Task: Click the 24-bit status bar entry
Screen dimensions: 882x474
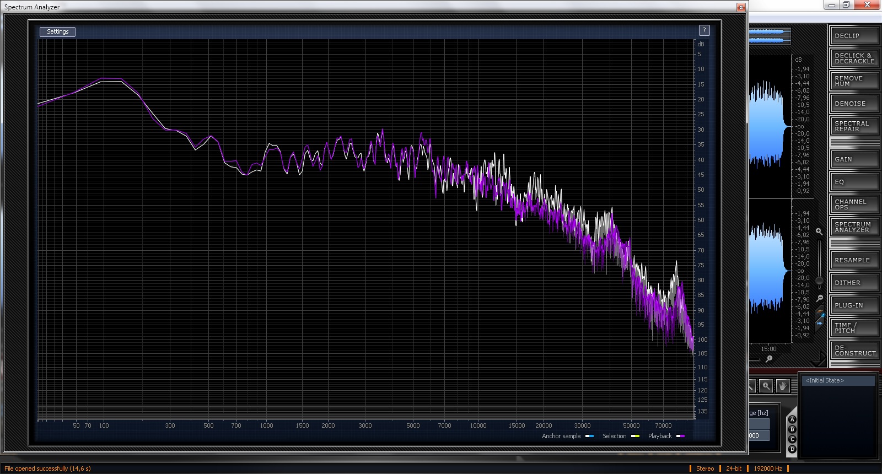Action: tap(734, 468)
